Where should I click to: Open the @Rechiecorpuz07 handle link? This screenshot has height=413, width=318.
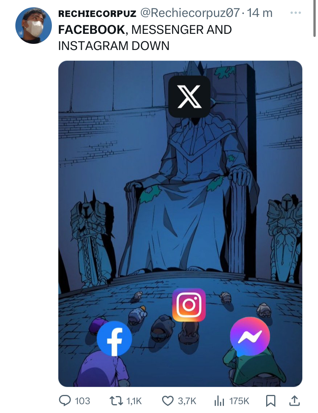[190, 13]
